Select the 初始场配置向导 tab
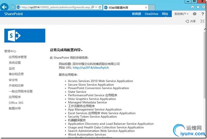 click(126, 8)
